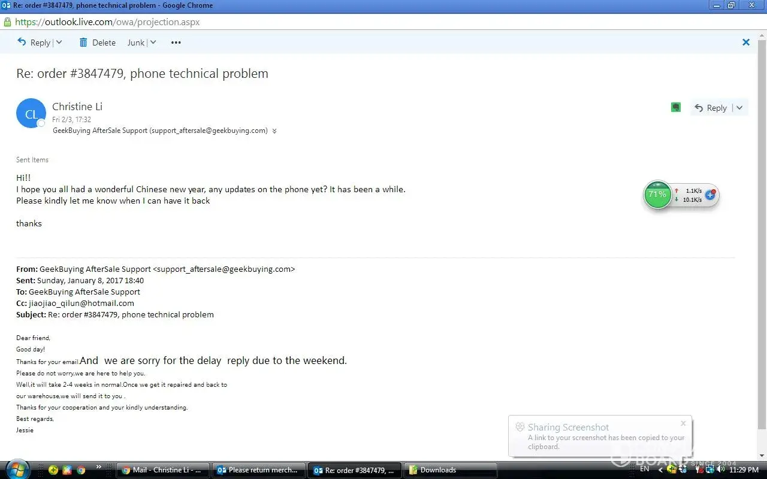The height and width of the screenshot is (479, 767).
Task: Click the Outlook icon in the title bar
Action: coord(7,5)
